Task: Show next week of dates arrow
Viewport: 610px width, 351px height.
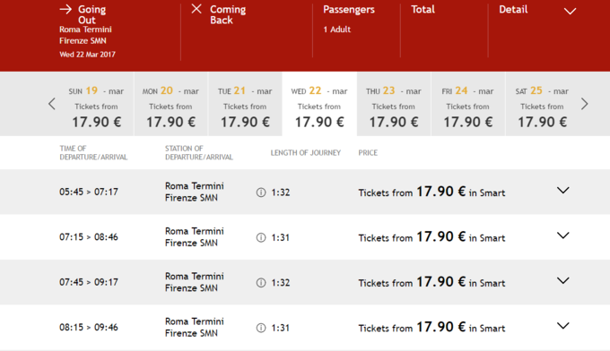Action: [x=584, y=104]
